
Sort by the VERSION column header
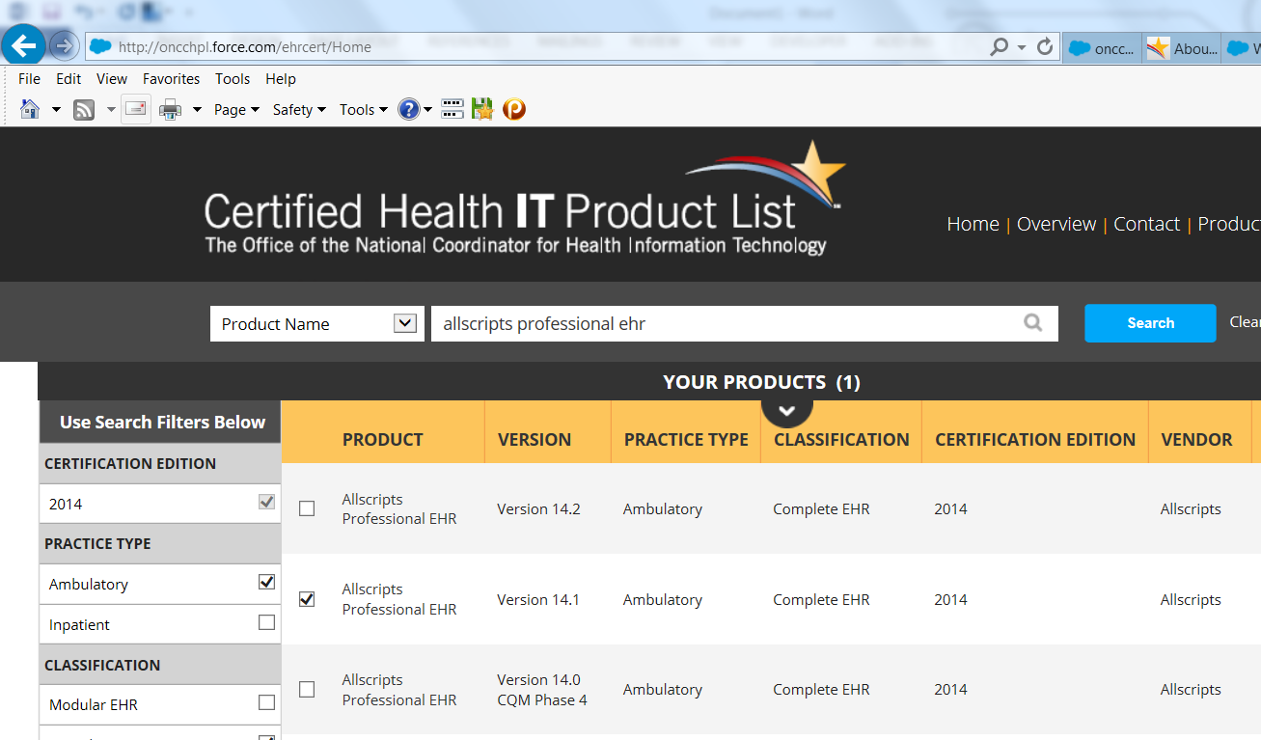535,439
